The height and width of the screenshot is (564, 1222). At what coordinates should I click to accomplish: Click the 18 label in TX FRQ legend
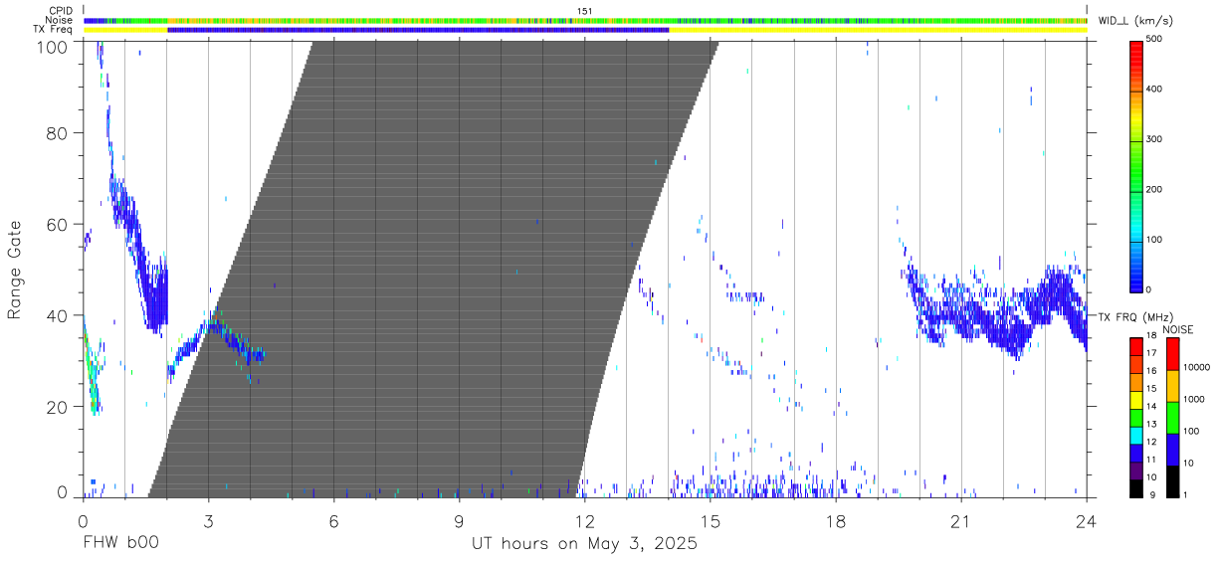tap(1151, 337)
